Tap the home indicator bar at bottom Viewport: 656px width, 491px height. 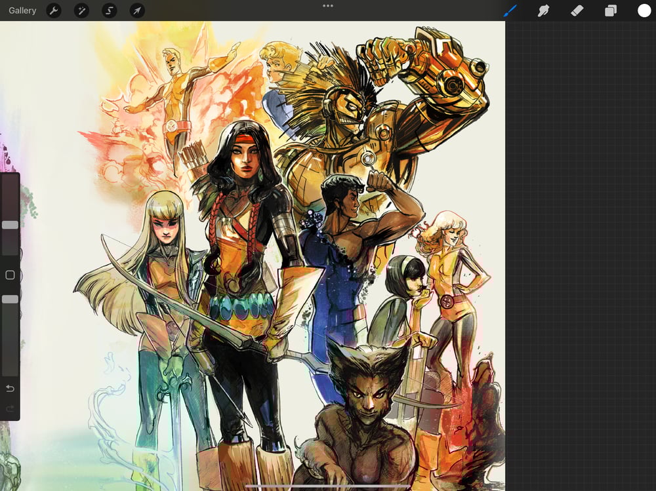pos(328,485)
